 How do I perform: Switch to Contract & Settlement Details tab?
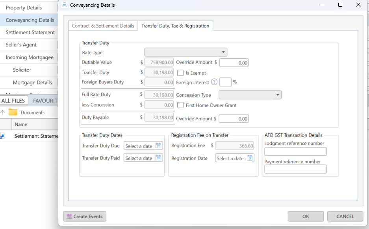coord(103,26)
